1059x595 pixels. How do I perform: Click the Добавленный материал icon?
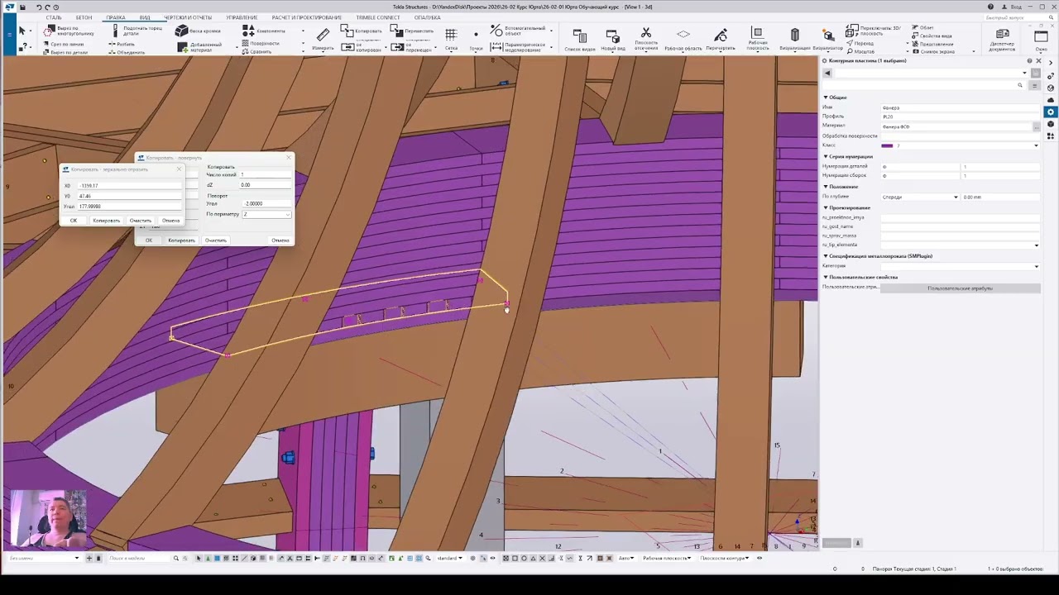[x=181, y=46]
